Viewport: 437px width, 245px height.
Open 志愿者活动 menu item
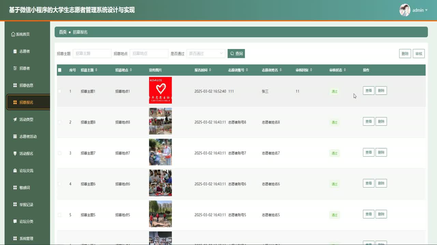(x=27, y=136)
